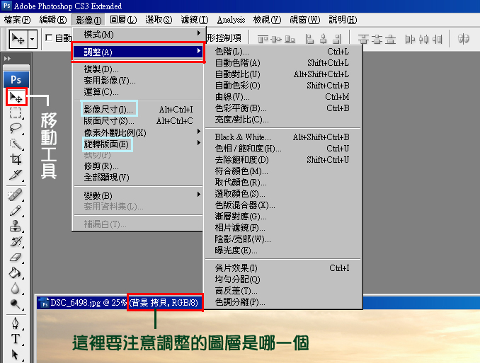Choose 相片濾鏡(F)... menu entry
The height and width of the screenshot is (363, 480).
coord(283,227)
